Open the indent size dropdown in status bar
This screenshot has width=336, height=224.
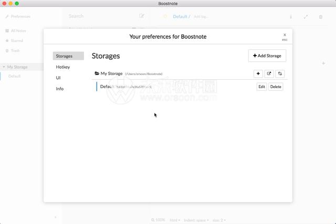(x=219, y=220)
